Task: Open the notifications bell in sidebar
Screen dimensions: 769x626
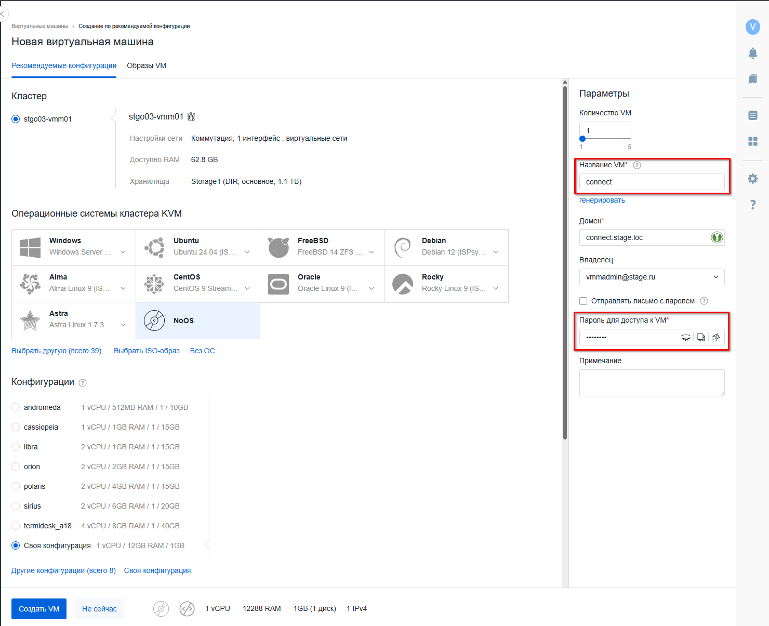Action: click(x=752, y=53)
